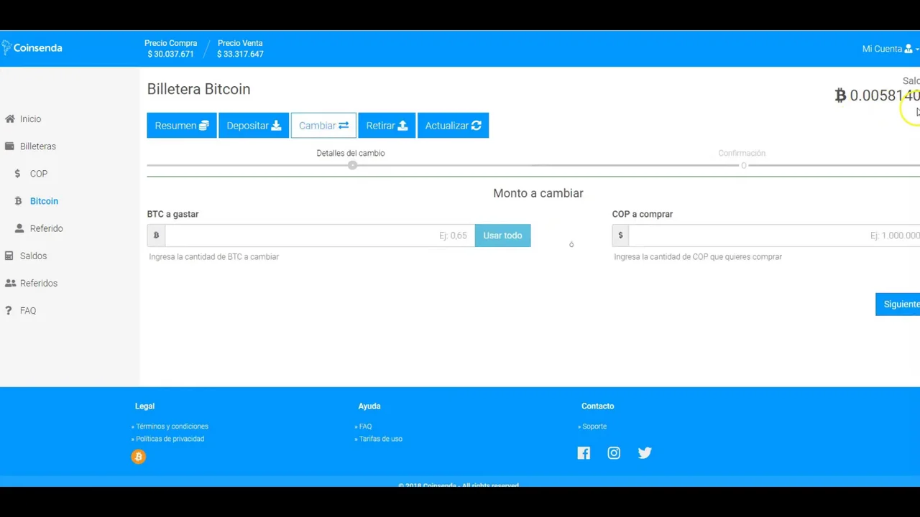Select the COP wallet in sidebar
Screen dimensions: 920x517
coord(39,174)
